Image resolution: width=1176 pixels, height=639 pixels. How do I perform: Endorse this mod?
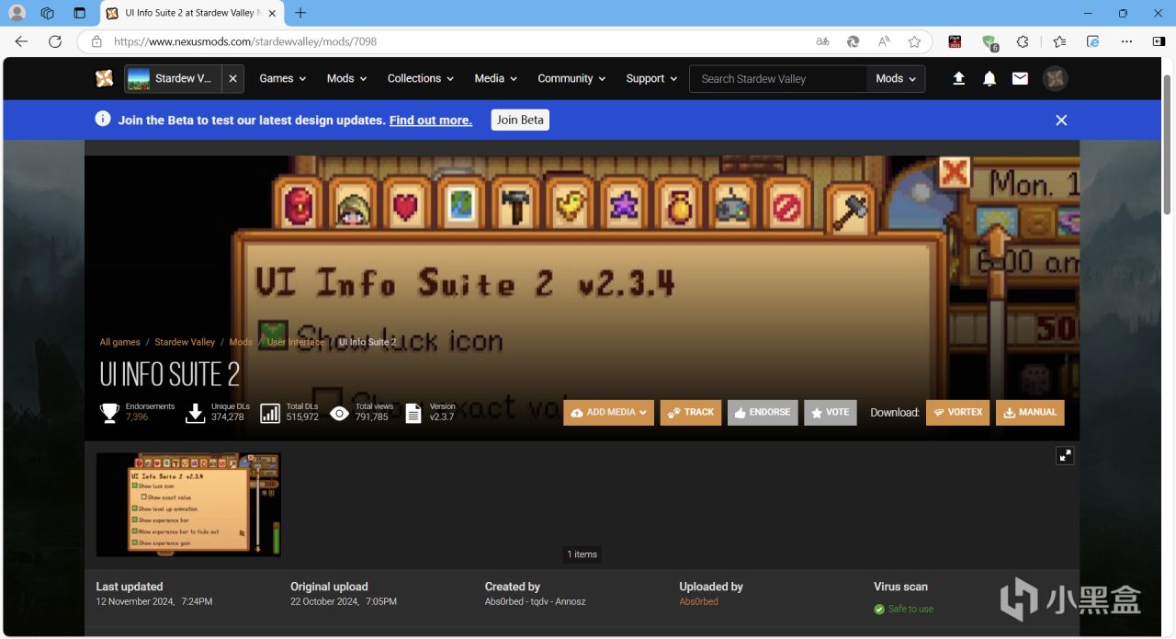click(763, 412)
